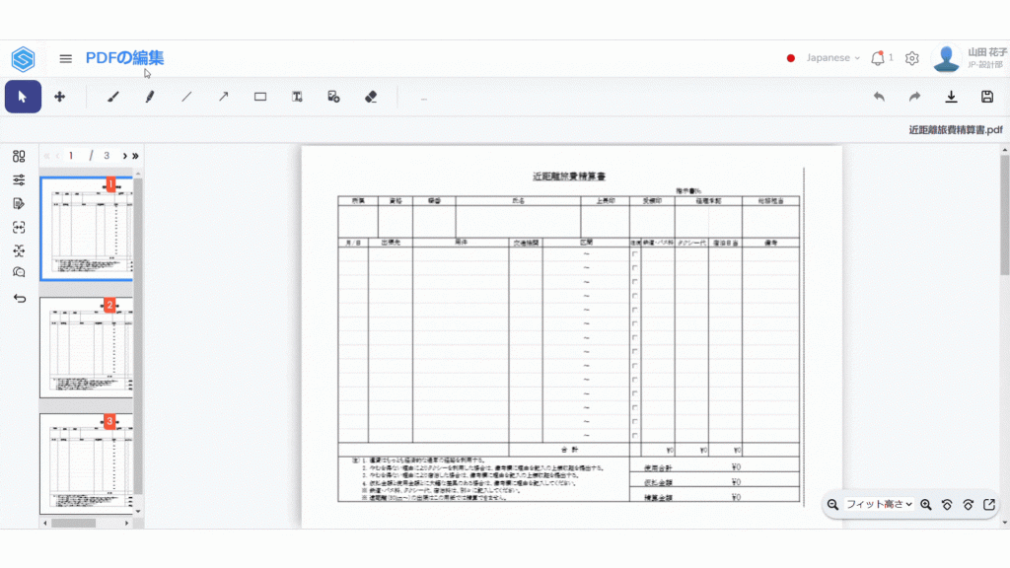Activate the move/pan tool

(x=59, y=97)
